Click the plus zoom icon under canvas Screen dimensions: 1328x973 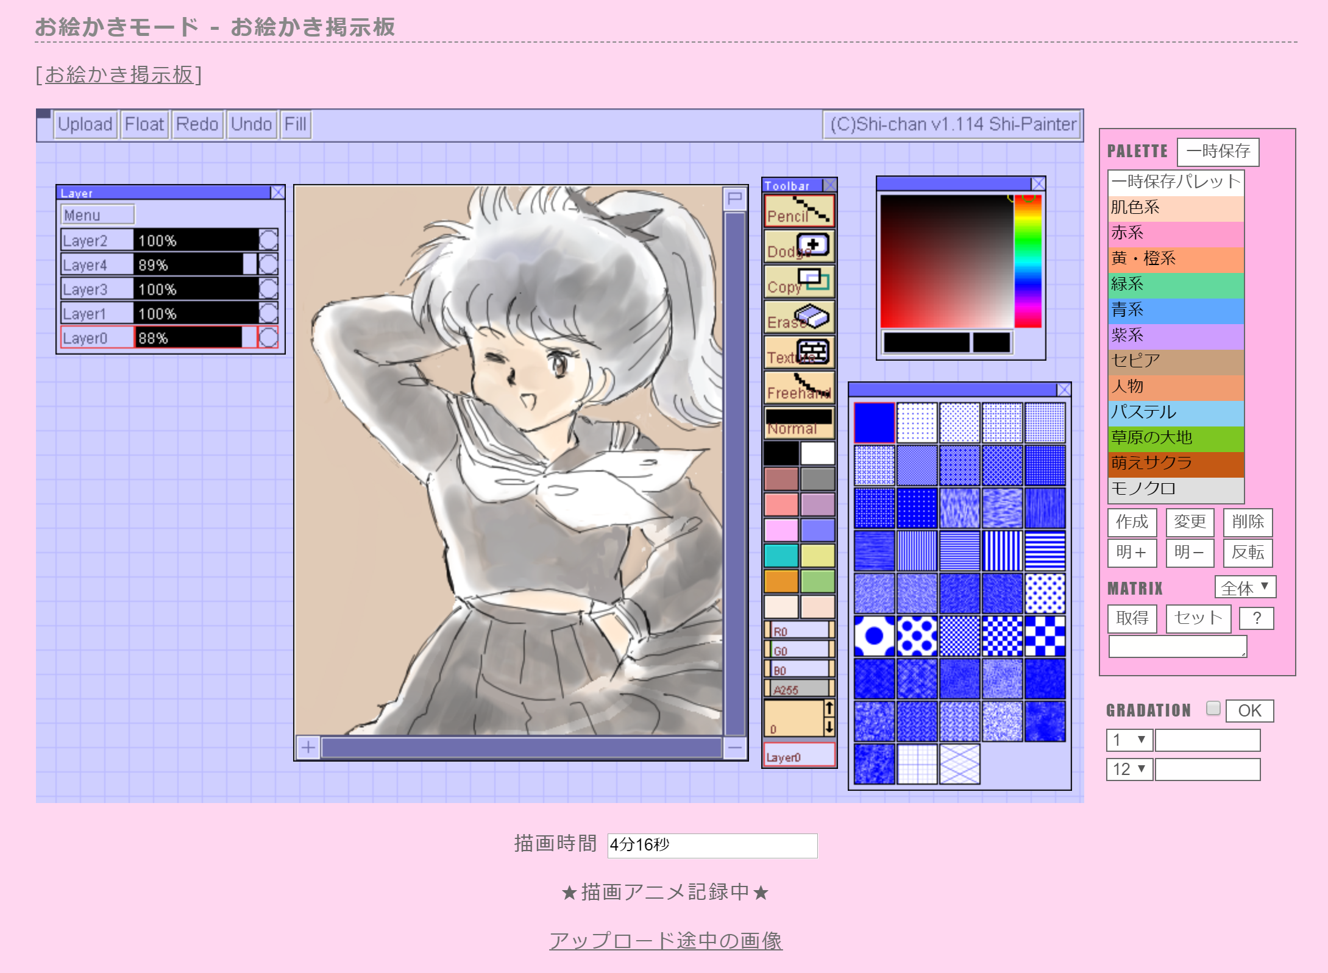click(308, 747)
